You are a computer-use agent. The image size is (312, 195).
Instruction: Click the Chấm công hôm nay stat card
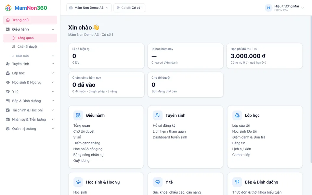pos(106,85)
